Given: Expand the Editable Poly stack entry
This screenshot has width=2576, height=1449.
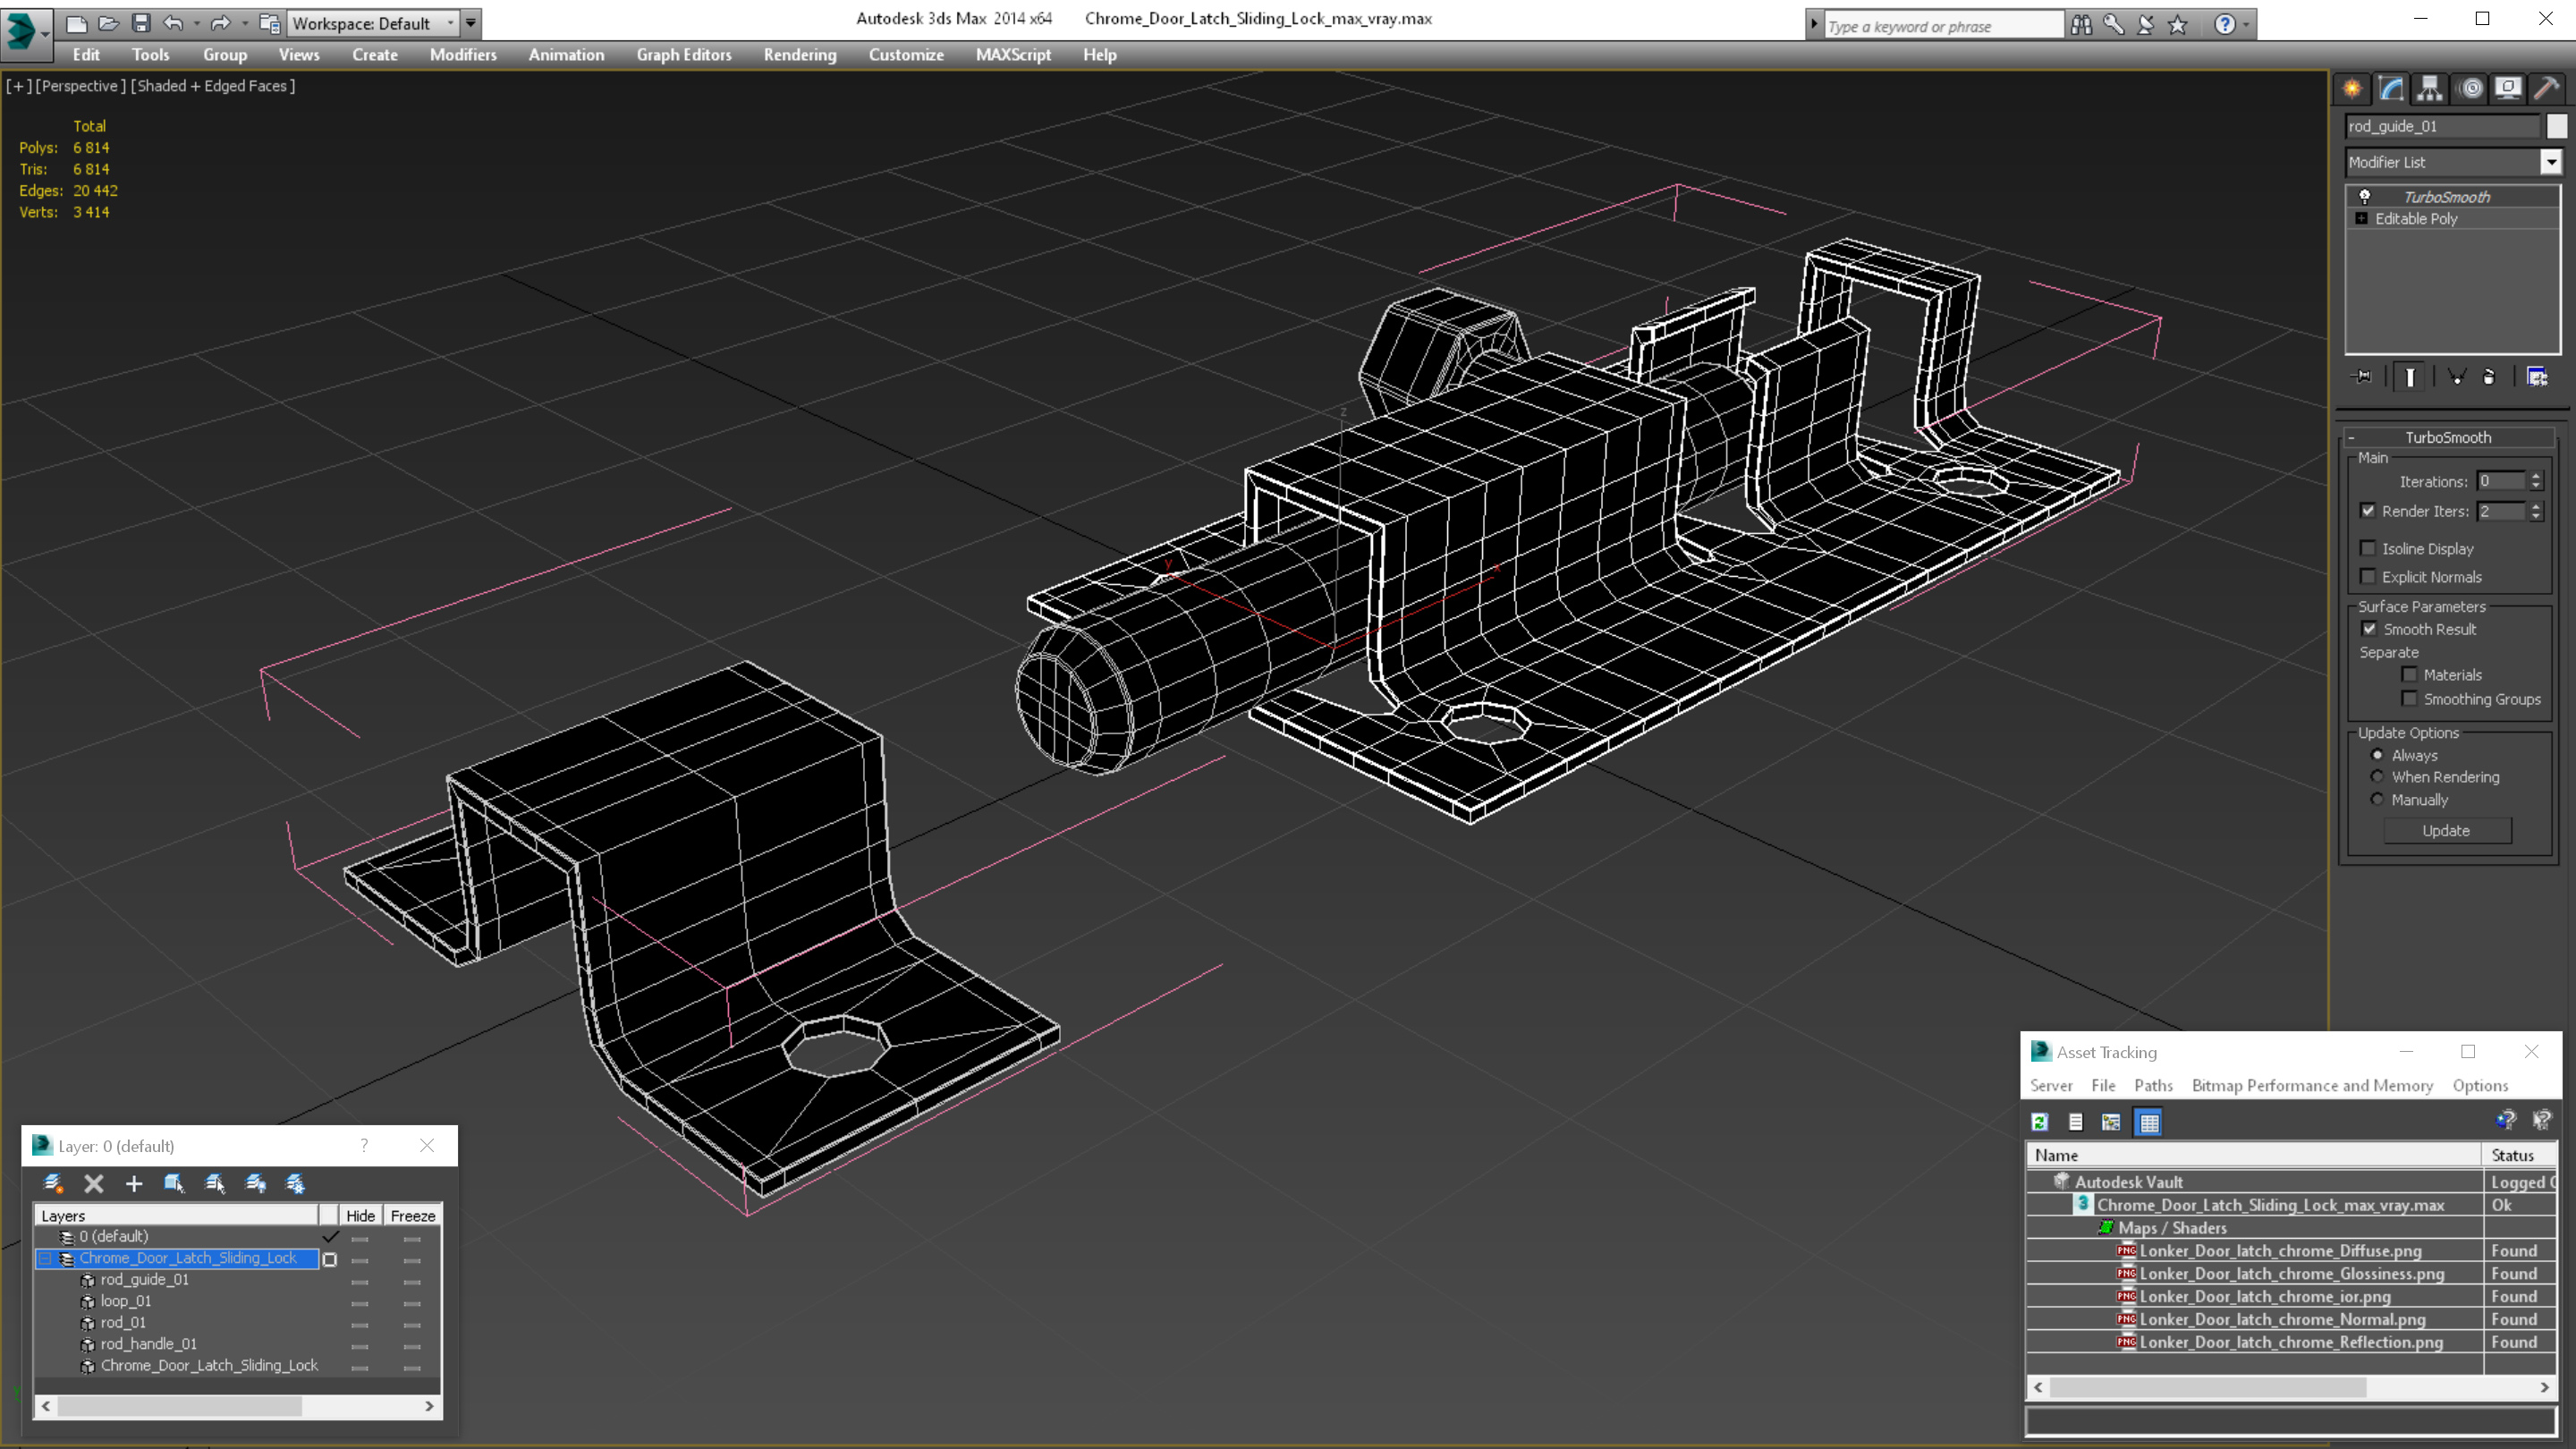Looking at the screenshot, I should (x=2362, y=218).
